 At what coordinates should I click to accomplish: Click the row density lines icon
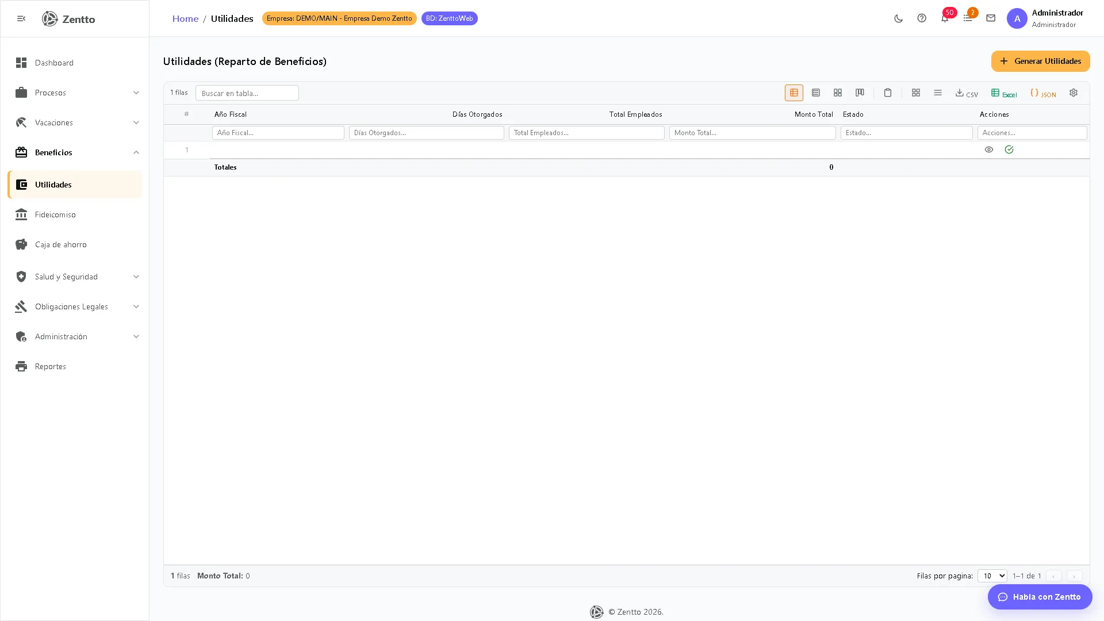(938, 93)
